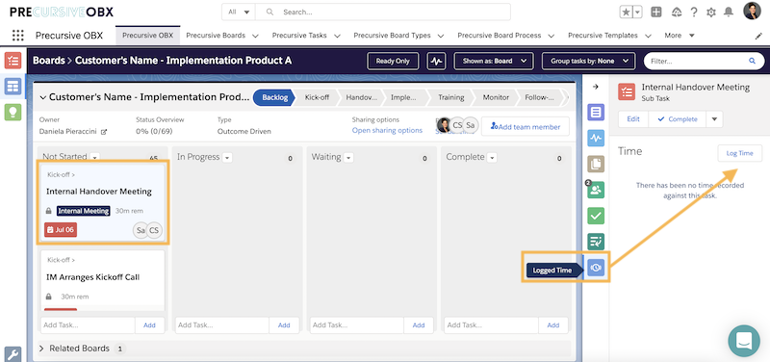
Task: Open the More navigation menu
Action: [680, 36]
